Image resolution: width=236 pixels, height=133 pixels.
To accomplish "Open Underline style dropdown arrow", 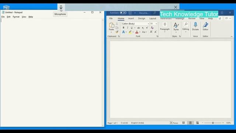I will (135, 28).
